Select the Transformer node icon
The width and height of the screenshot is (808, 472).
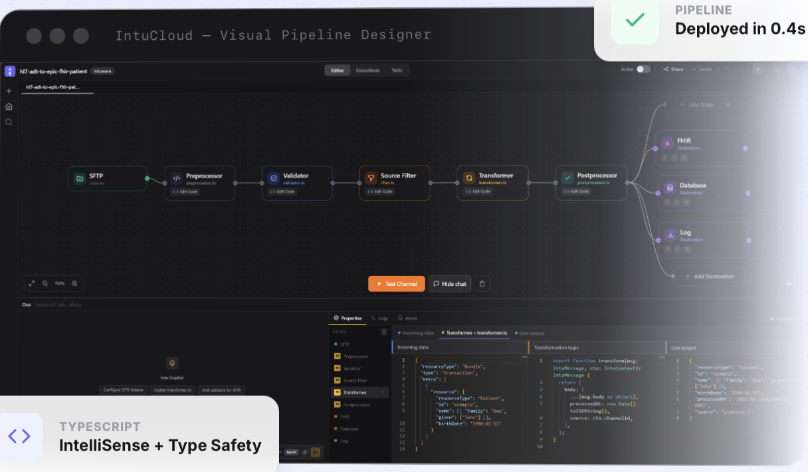pos(468,178)
